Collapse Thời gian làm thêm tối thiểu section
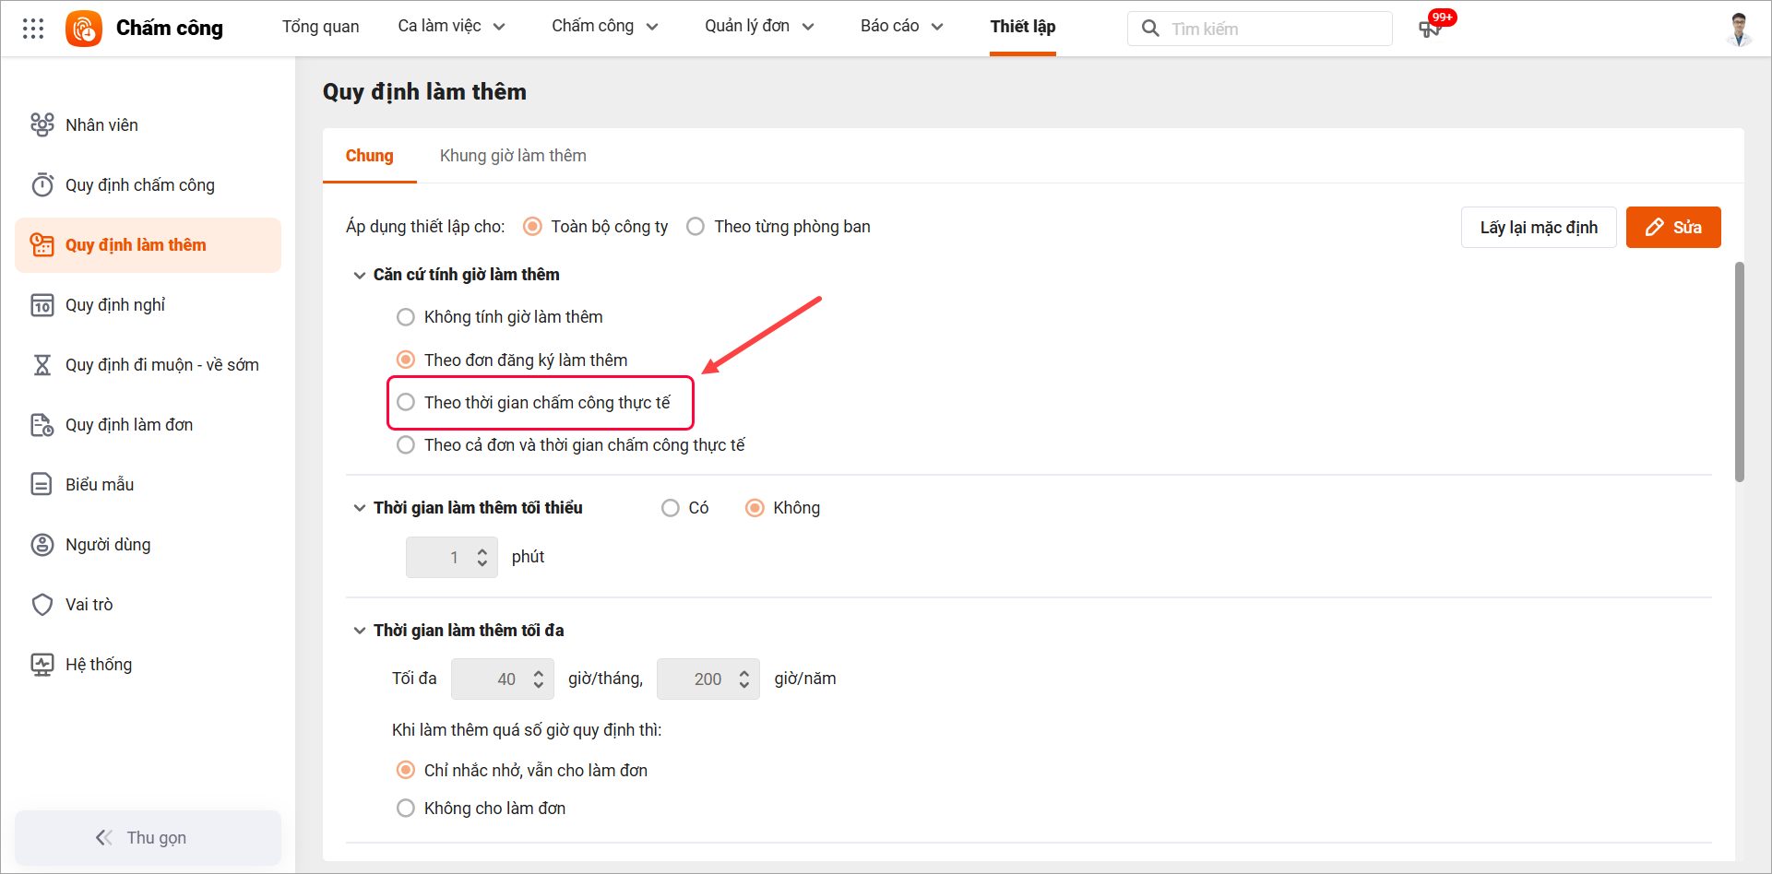This screenshot has width=1772, height=874. click(360, 508)
